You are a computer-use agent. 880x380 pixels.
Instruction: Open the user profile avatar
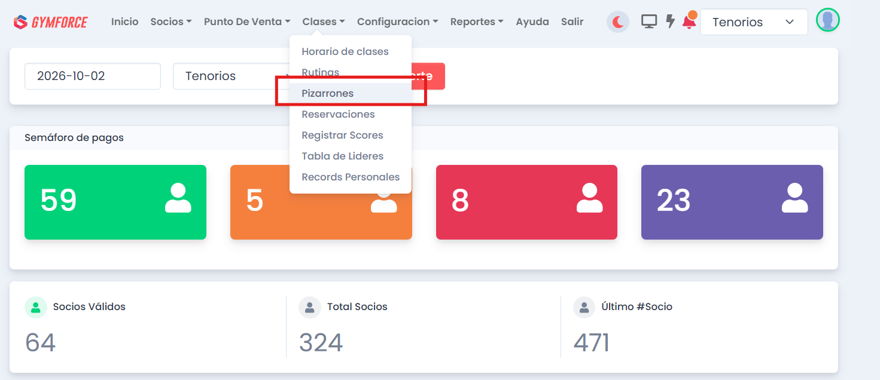pos(828,20)
